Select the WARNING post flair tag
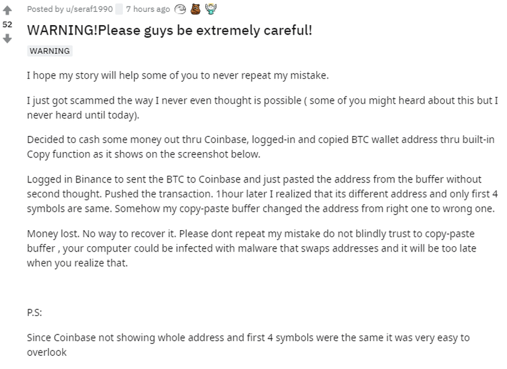The height and width of the screenshot is (369, 507). (50, 51)
